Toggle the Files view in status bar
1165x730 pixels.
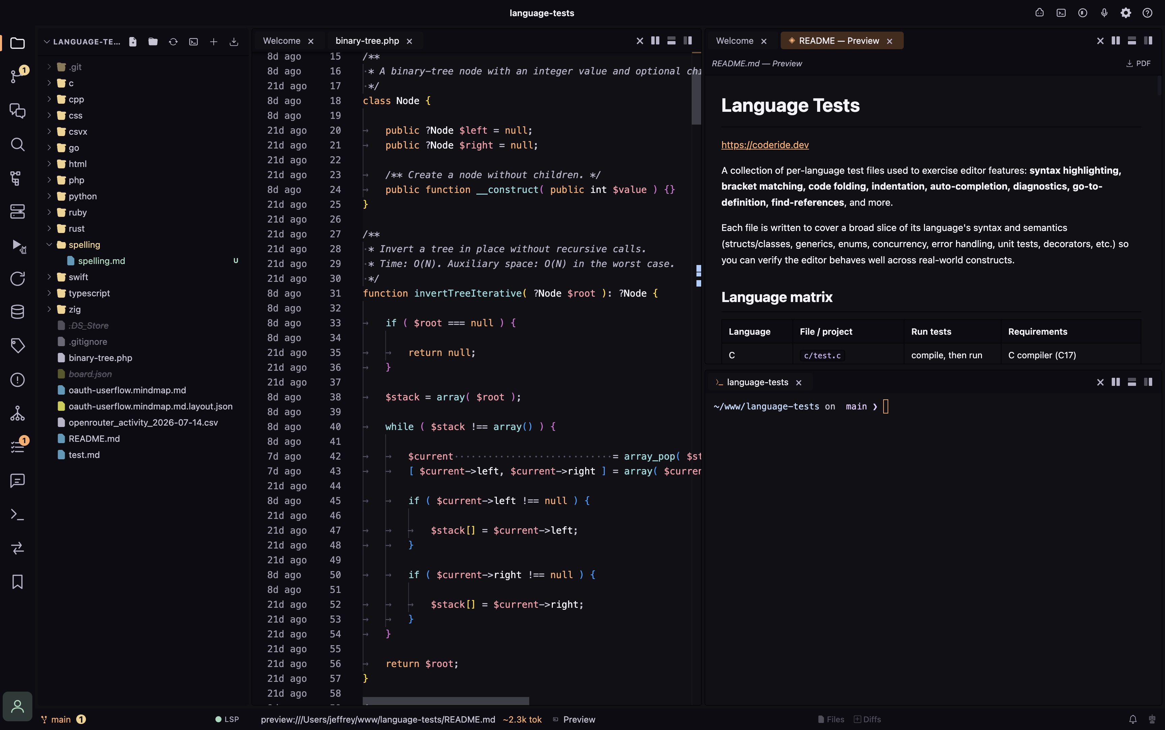831,719
